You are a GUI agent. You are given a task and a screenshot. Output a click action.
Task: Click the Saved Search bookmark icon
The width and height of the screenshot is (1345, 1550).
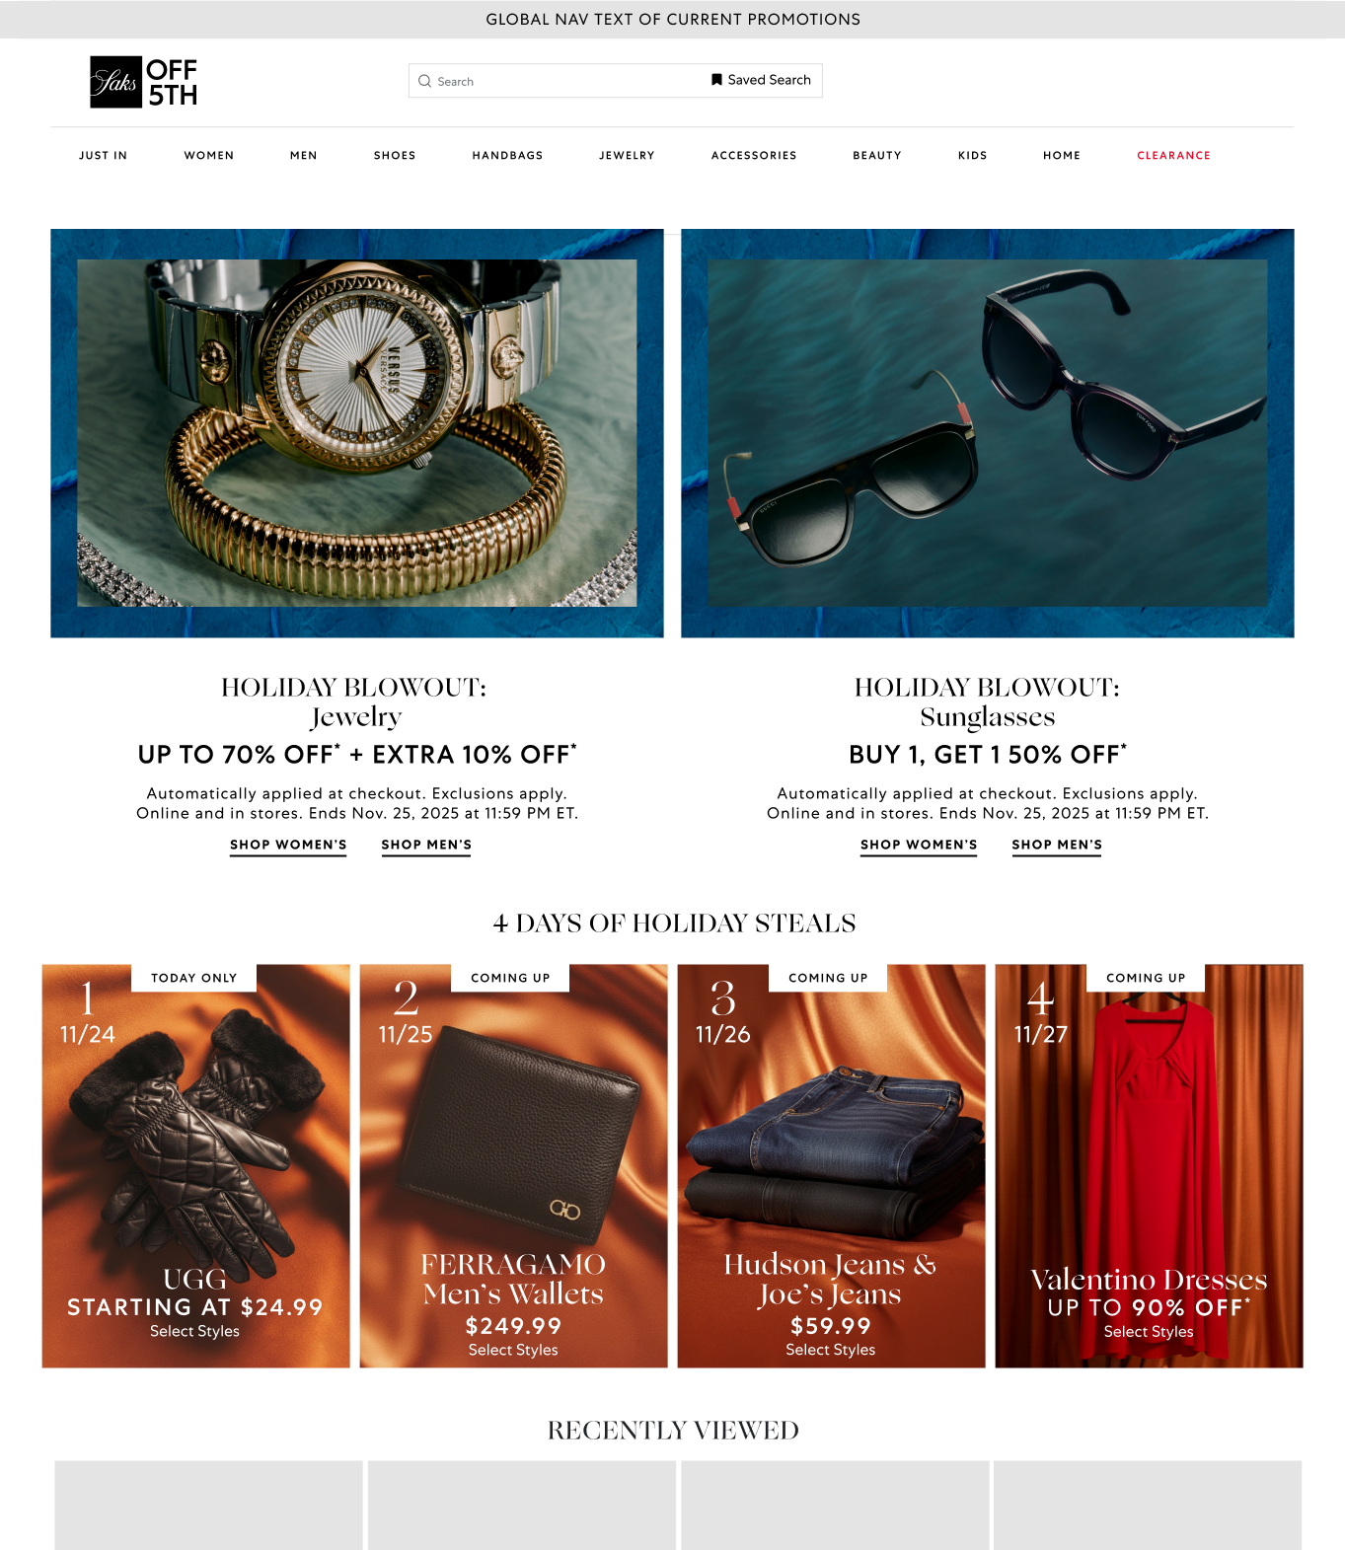pos(716,80)
